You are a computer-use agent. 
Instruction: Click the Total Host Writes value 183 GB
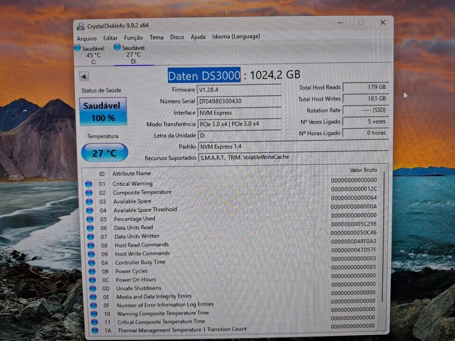click(366, 98)
